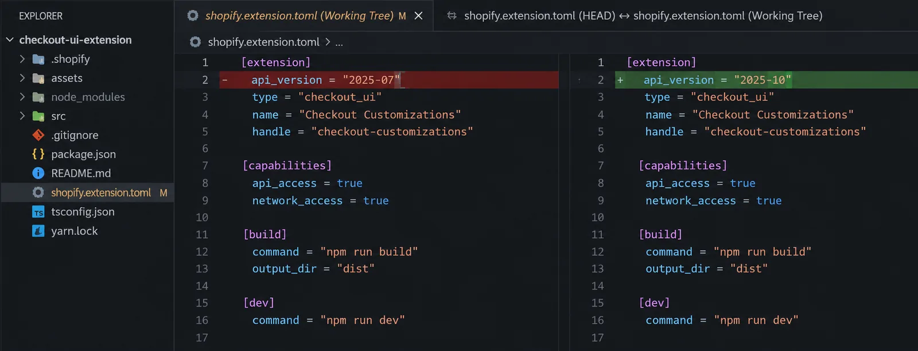The image size is (918, 351).
Task: Select the .shopify folder in explorer
Action: tap(71, 59)
